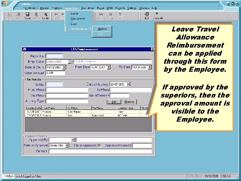Choose Medical in Reimbursement submenu
This screenshot has width=241, height=181.
pos(102,29)
